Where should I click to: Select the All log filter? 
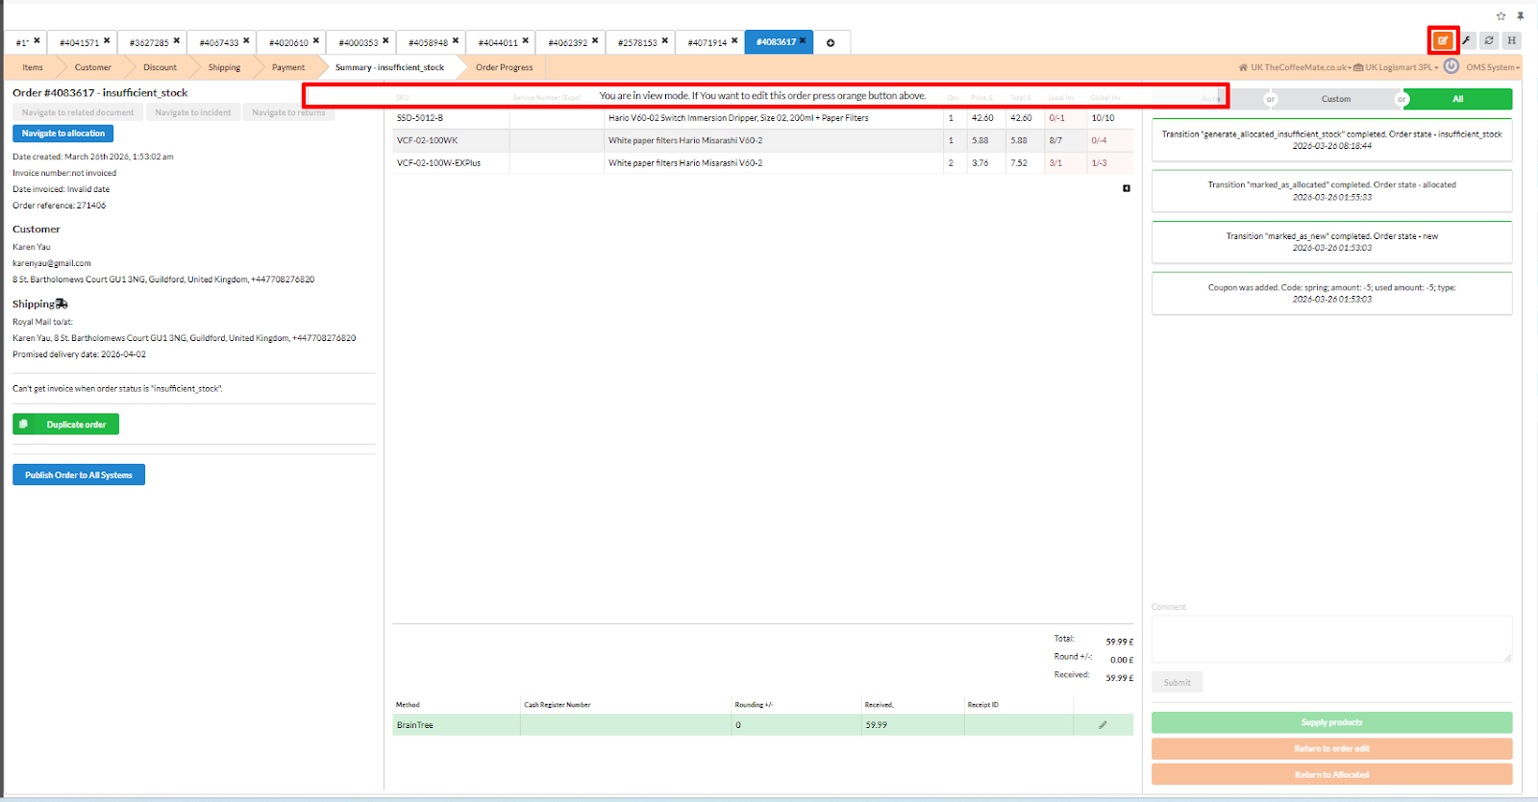coord(1457,99)
